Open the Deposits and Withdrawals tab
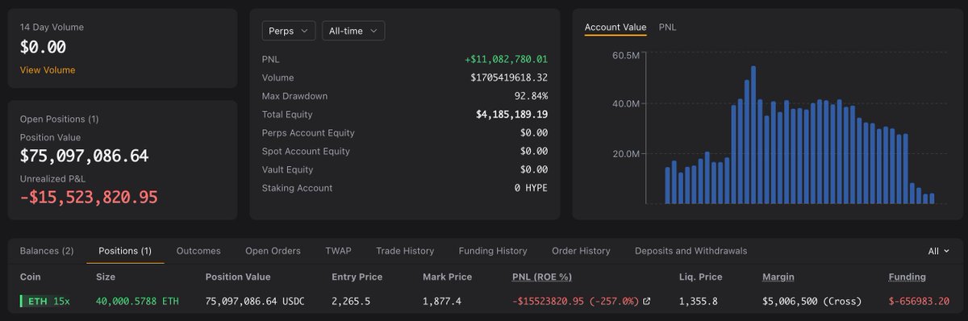Image resolution: width=968 pixels, height=321 pixels. [691, 251]
